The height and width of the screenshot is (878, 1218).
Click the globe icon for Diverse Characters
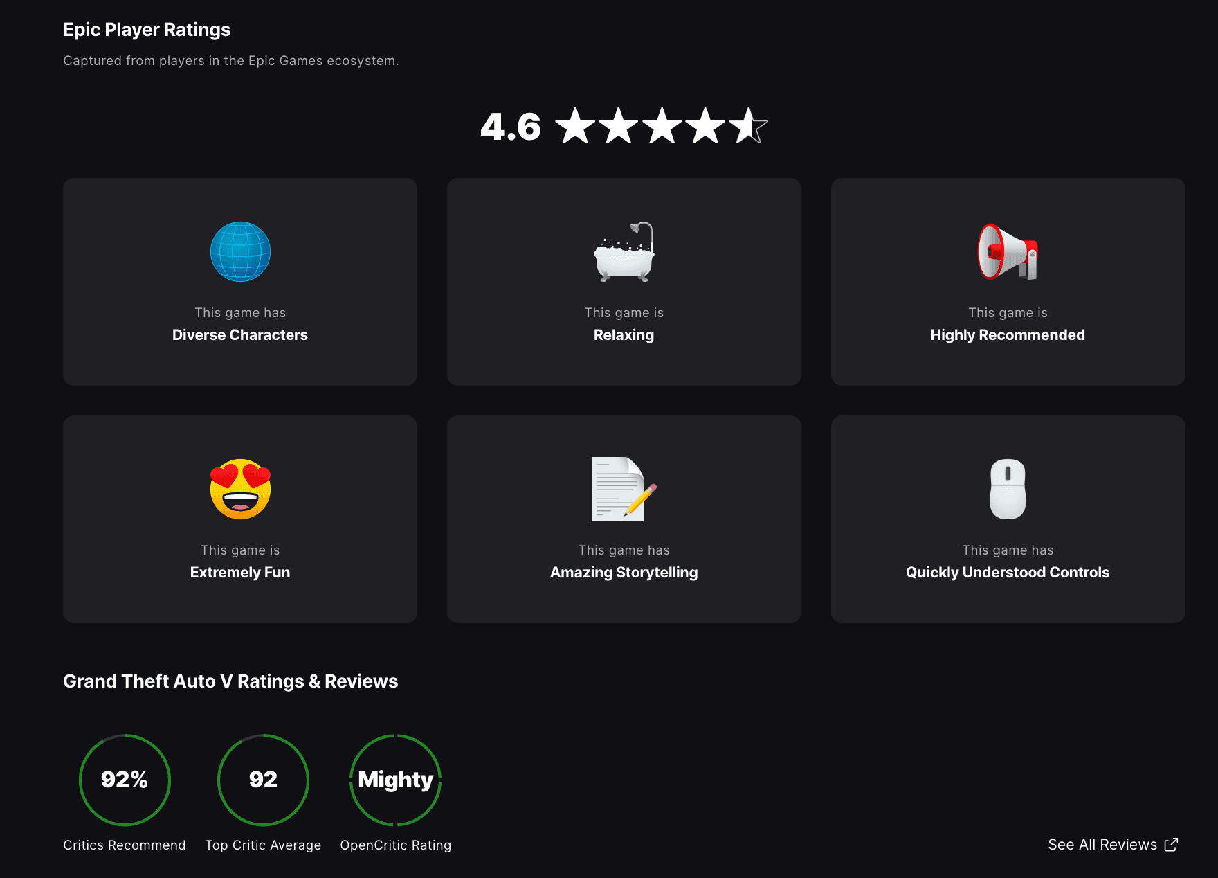[239, 252]
